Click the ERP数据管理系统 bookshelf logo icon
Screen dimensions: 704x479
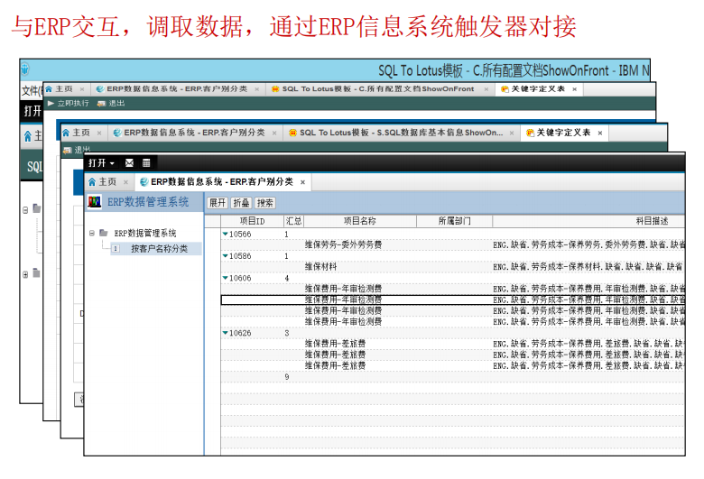(94, 202)
